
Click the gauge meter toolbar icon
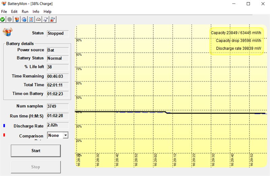coord(38,19)
